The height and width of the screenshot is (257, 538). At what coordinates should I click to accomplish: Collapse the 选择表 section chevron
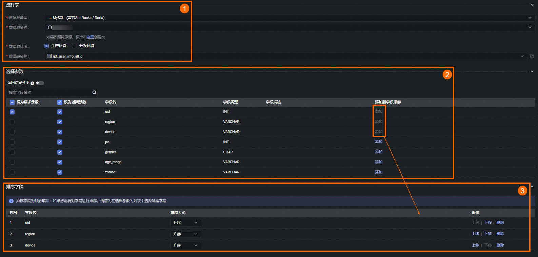[532, 5]
